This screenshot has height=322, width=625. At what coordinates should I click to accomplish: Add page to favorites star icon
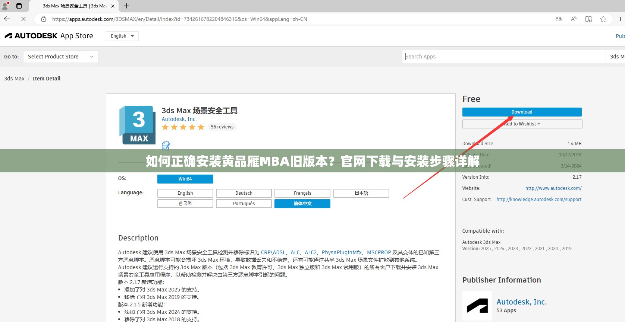[603, 19]
